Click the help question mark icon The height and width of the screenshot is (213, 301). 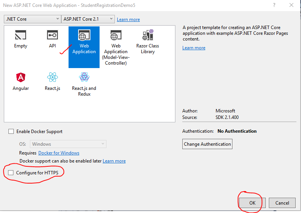[274, 5]
